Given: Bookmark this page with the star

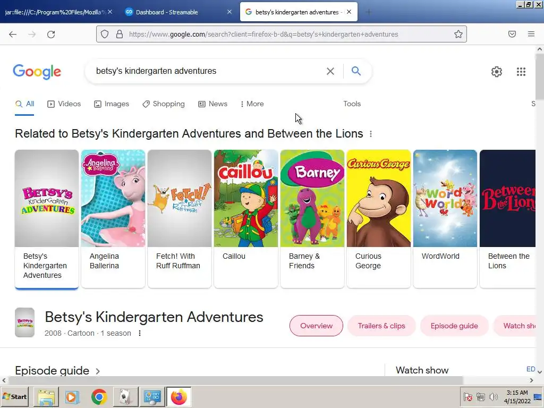Looking at the screenshot, I should (x=458, y=34).
